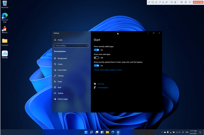Image resolution: width=204 pixels, height=135 pixels.
Task: Choose the arrow annotation tool
Action: [160, 2]
